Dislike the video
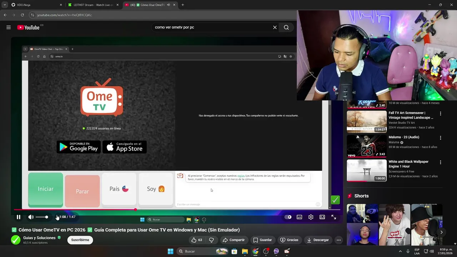This screenshot has width=457, height=257. (211, 240)
